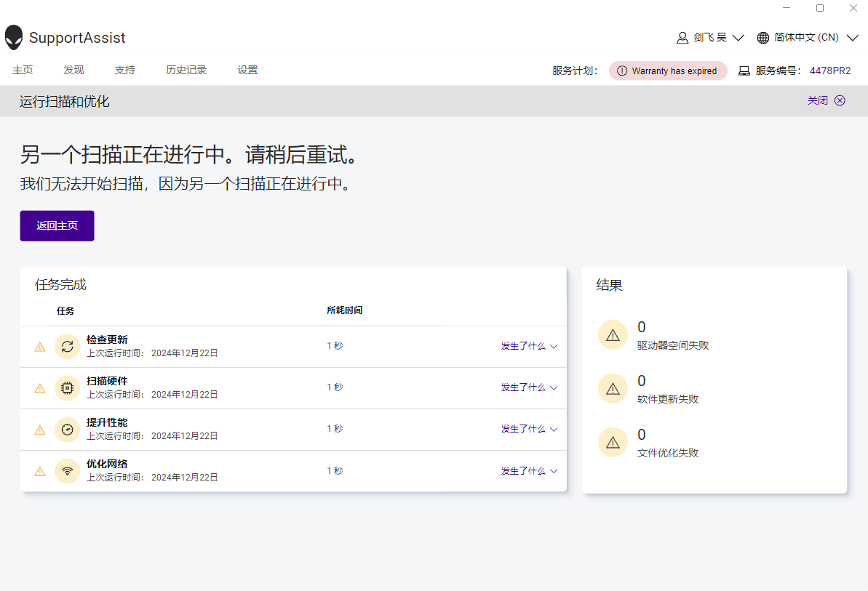Open the 设置 tab
Image resolution: width=868 pixels, height=591 pixels.
click(247, 71)
